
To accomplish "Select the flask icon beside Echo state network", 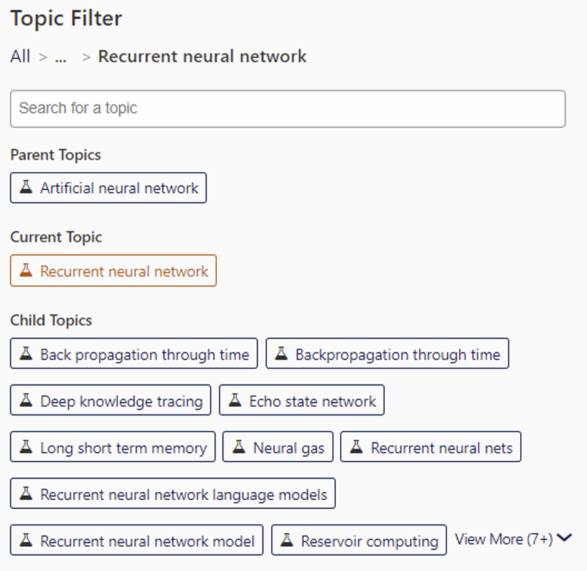I will click(236, 400).
